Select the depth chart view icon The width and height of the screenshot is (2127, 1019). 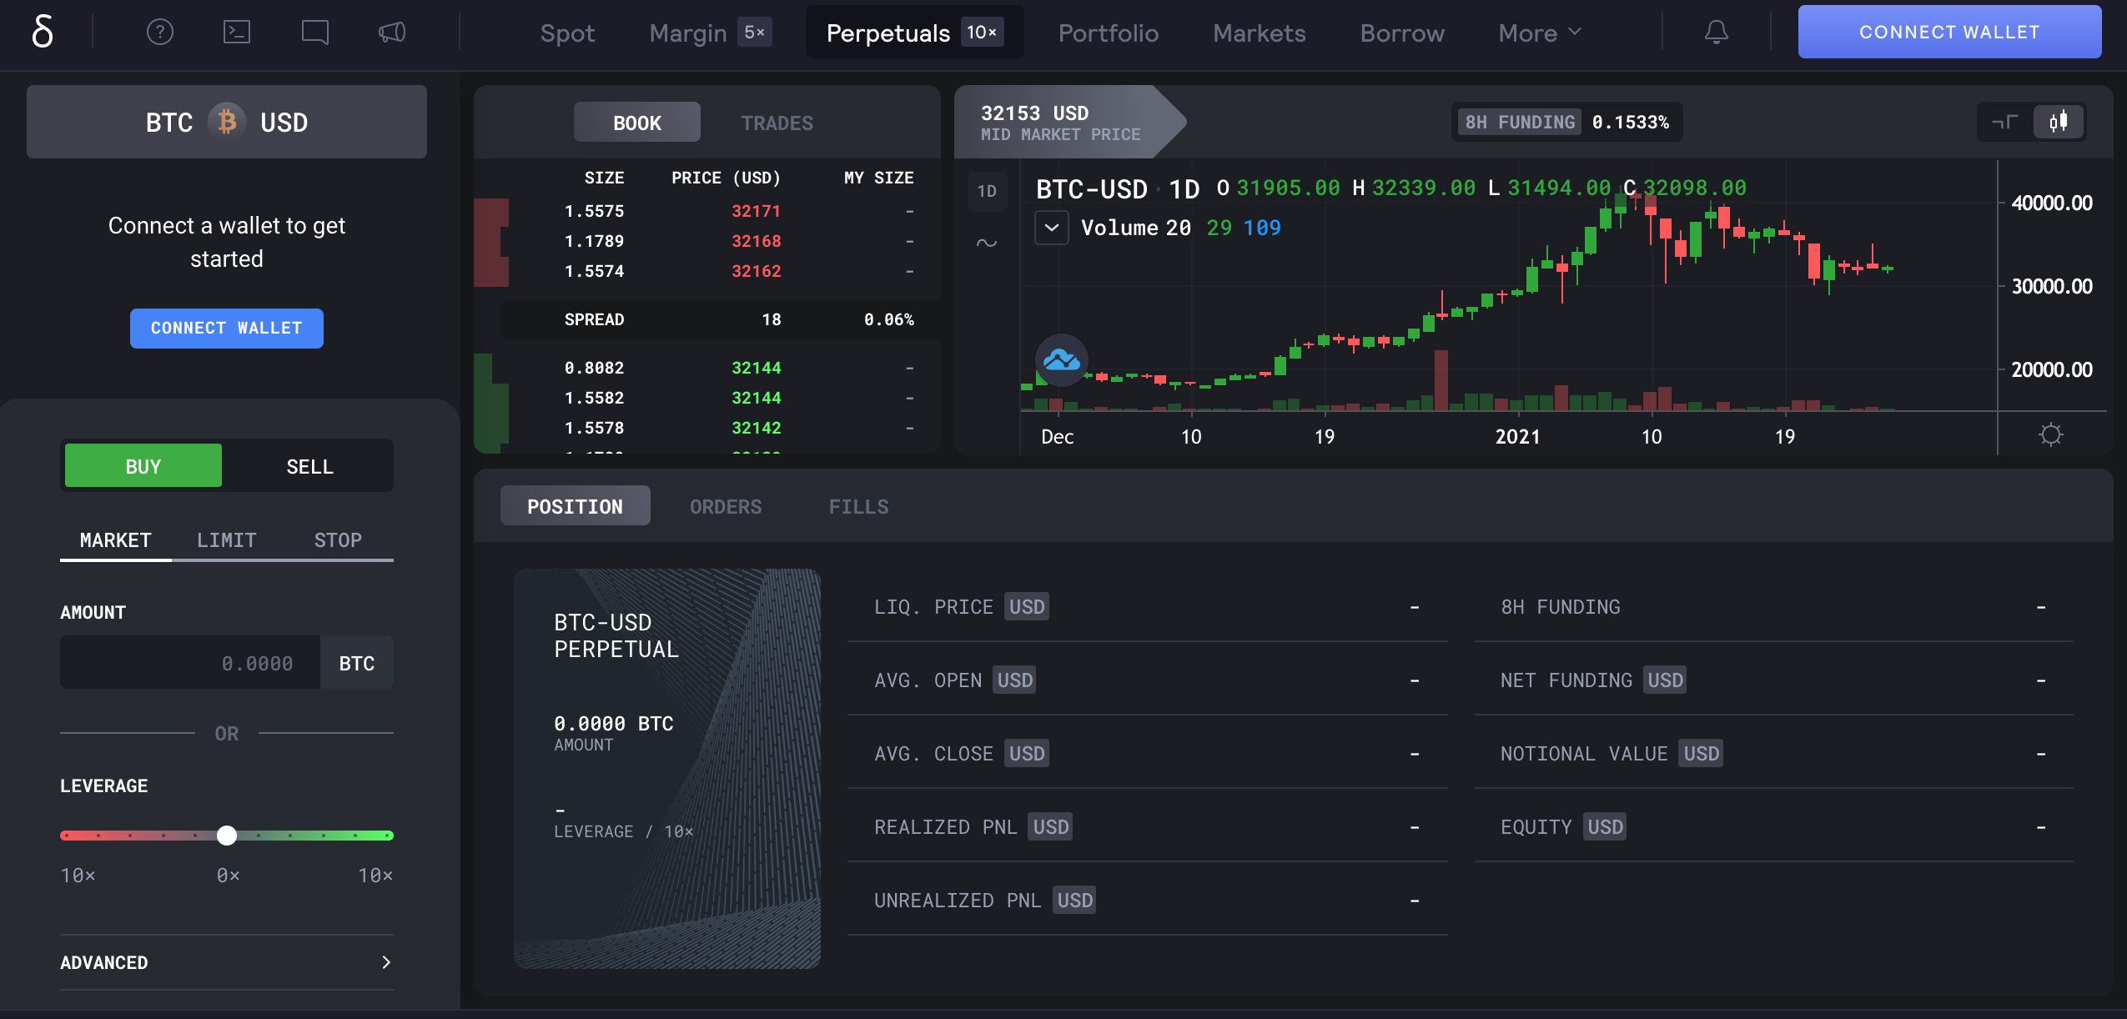point(2004,122)
